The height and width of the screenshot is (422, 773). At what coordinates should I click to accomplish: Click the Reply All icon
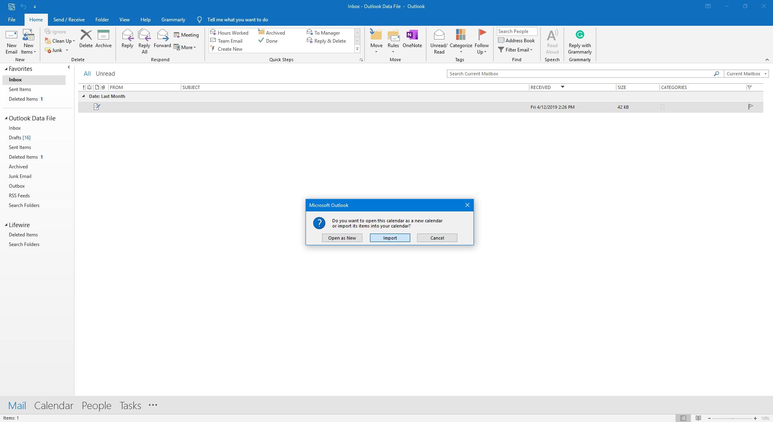144,42
